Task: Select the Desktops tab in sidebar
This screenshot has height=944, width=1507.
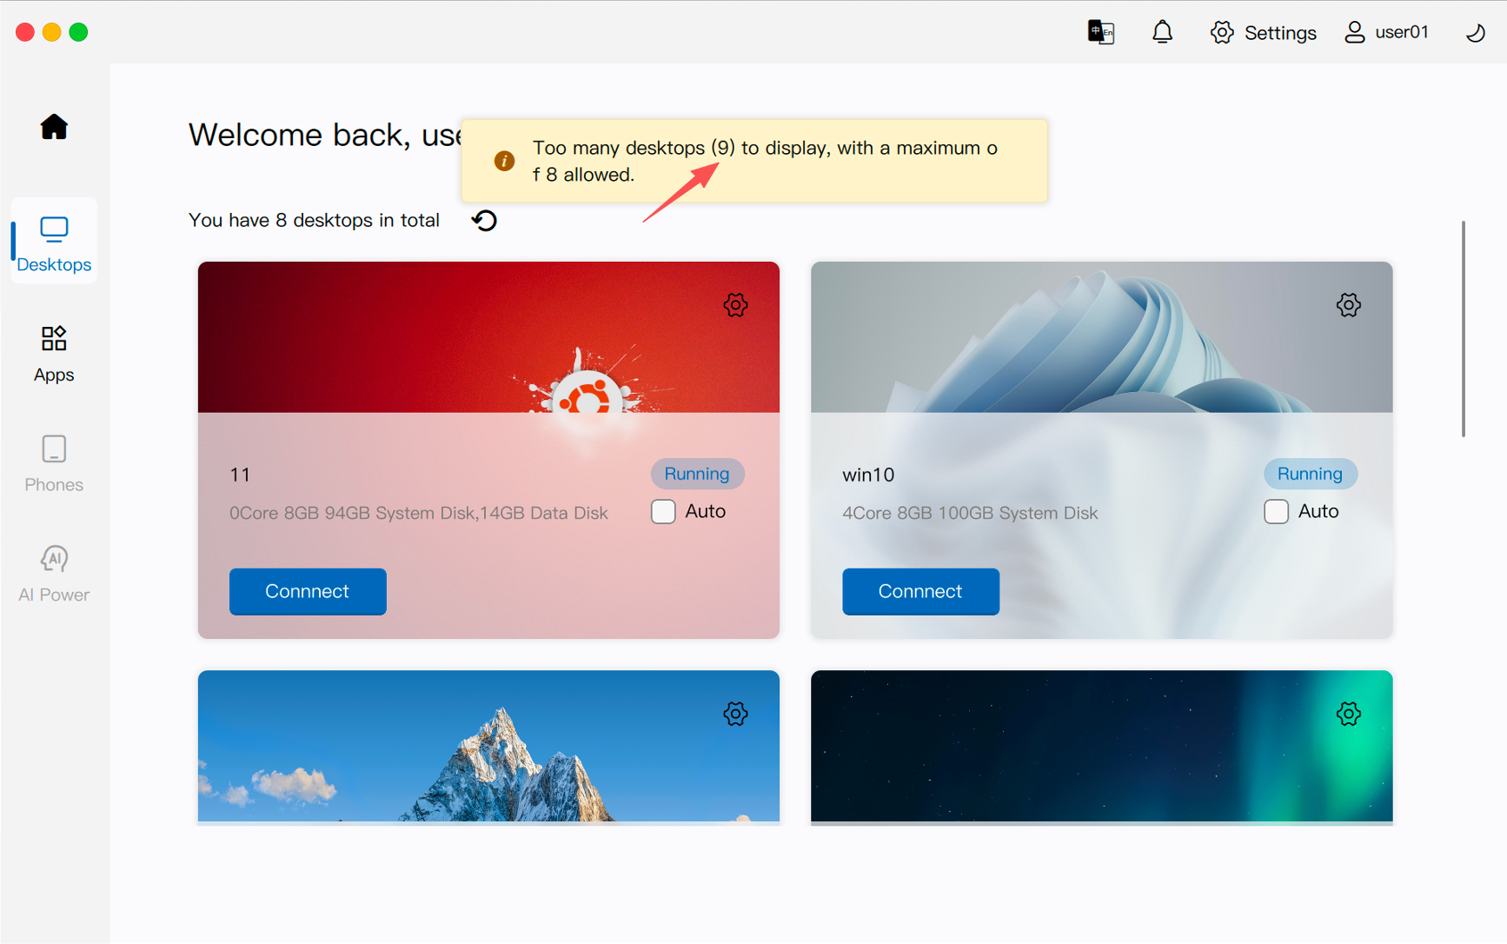Action: 54,243
